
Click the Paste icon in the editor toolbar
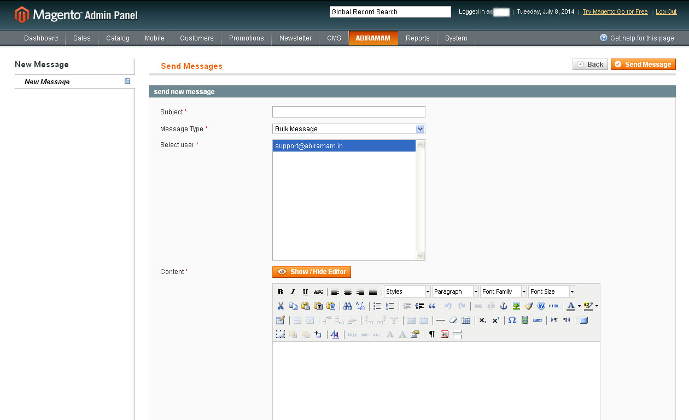coord(306,306)
